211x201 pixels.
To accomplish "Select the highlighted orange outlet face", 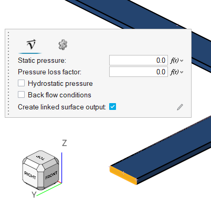I will pos(123,175).
